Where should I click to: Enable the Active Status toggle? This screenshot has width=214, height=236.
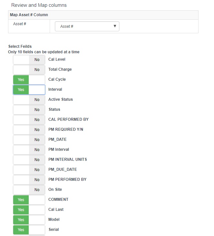click(x=29, y=100)
